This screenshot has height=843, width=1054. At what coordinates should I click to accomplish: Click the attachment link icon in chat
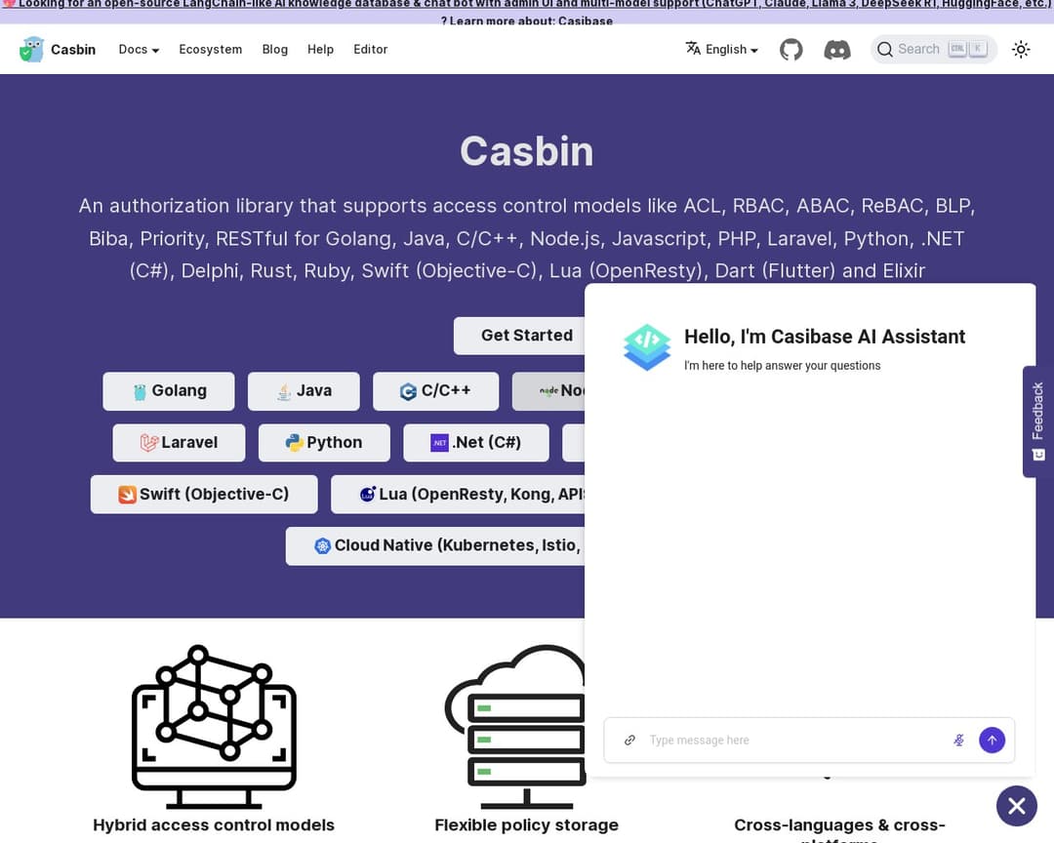(x=629, y=741)
